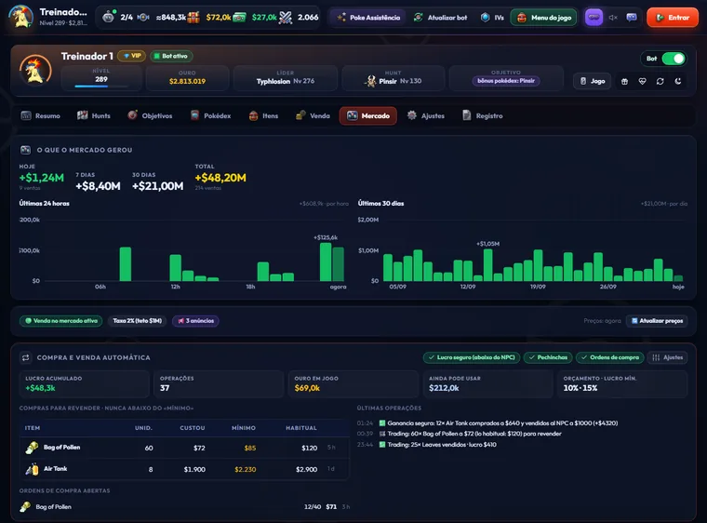Switch to the Venda tab

(313, 116)
